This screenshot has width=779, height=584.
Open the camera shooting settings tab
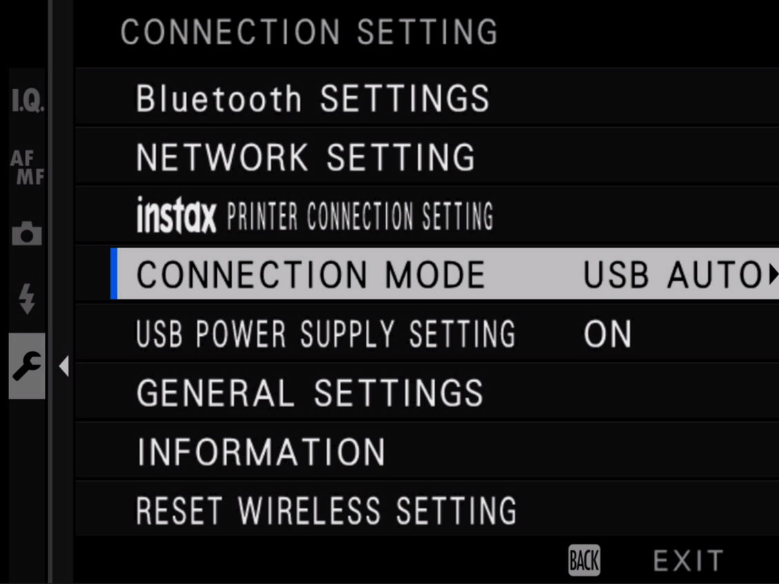click(28, 234)
